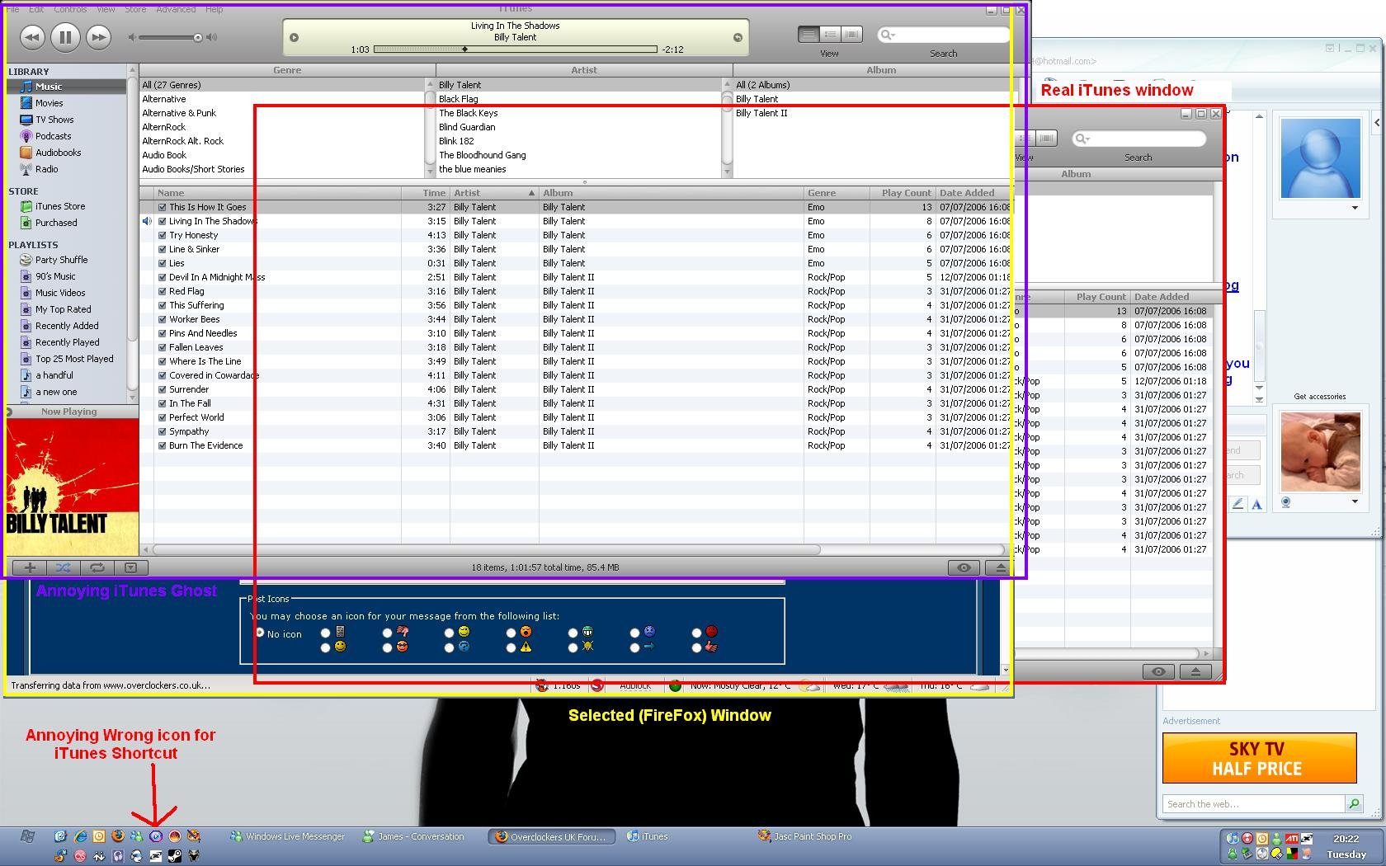Show or hide artwork panel button
The width and height of the screenshot is (1386, 866).
point(130,567)
